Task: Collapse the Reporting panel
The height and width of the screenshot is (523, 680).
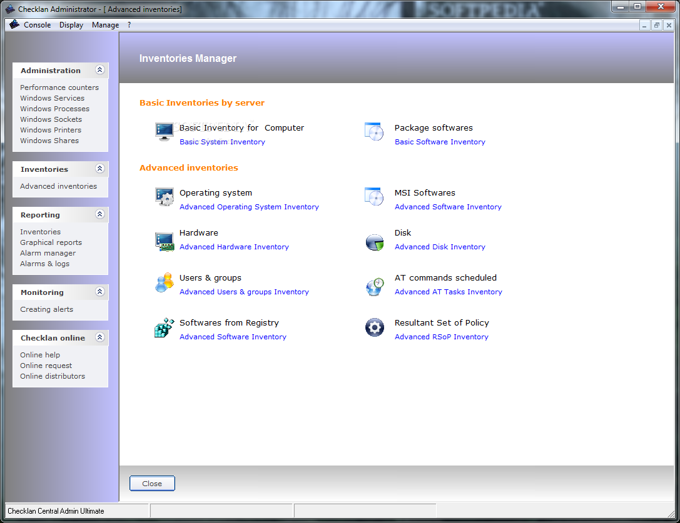Action: point(99,214)
